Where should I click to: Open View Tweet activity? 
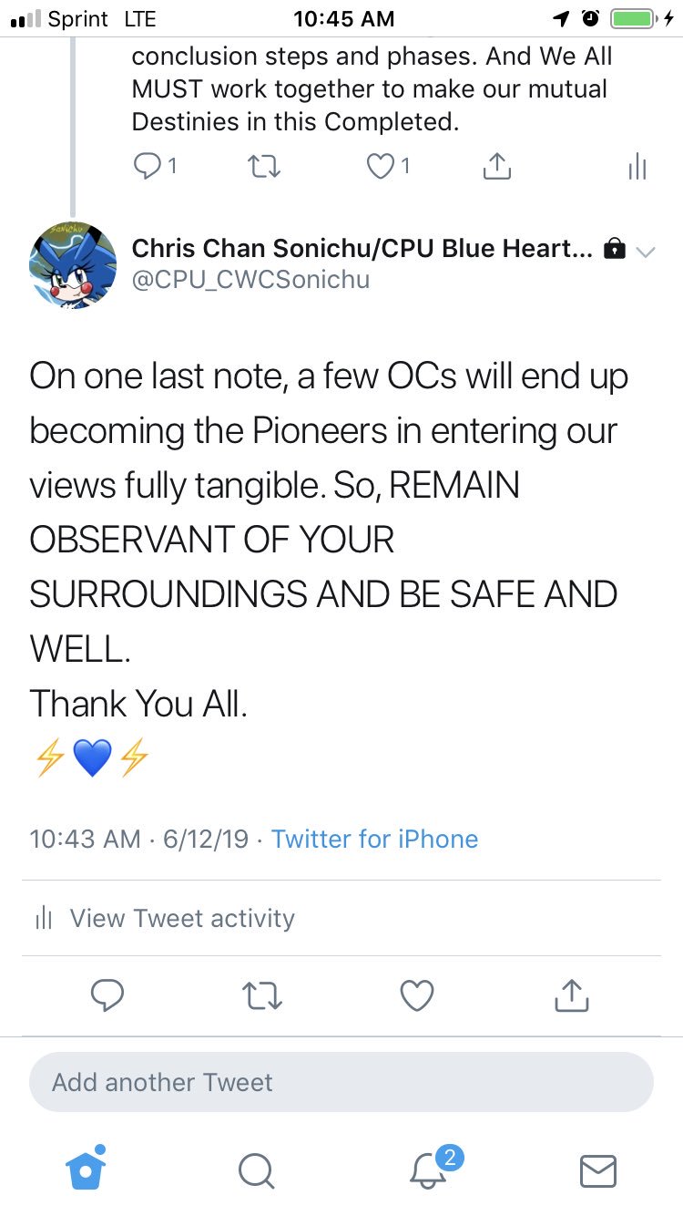181,918
